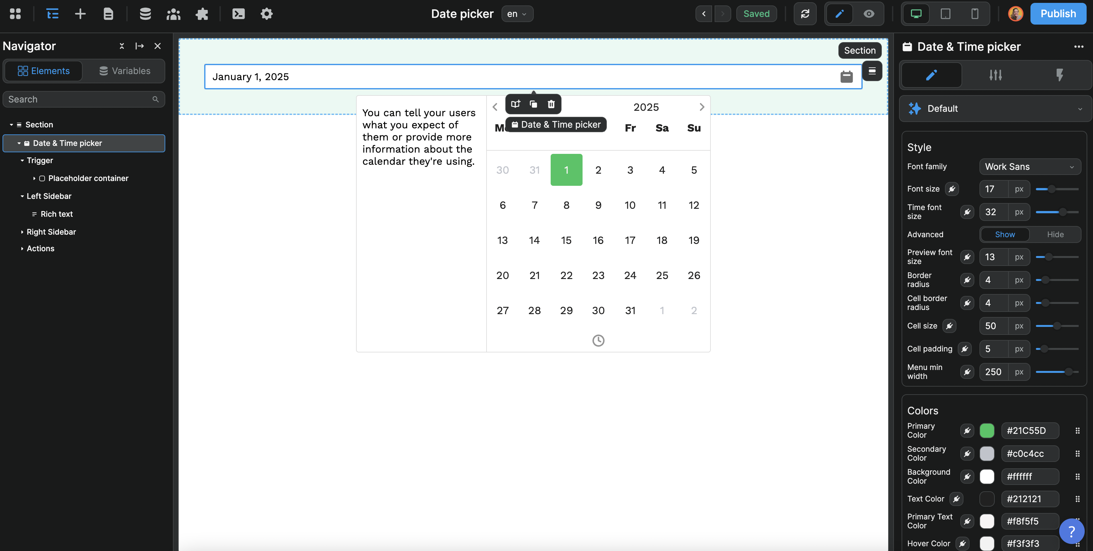This screenshot has width=1093, height=551.
Task: Duplicate the element using the copy icon above calendar
Action: point(533,104)
